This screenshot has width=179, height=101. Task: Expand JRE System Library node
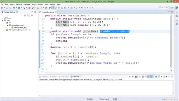[5, 30]
